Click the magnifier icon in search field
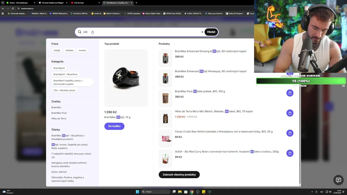 point(79,32)
